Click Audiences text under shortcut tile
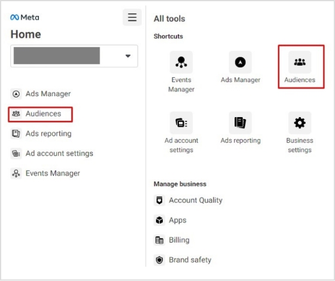Screen dimensions: 335x281 pyautogui.click(x=300, y=80)
